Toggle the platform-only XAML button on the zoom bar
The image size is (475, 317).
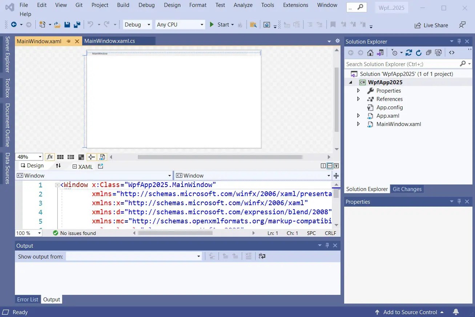[102, 157]
